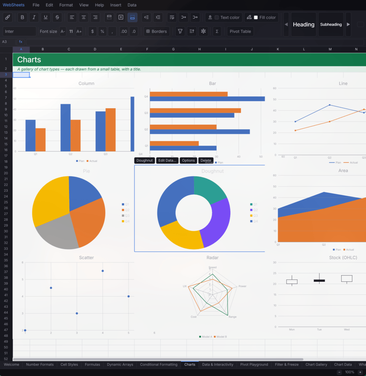Viewport: 366px width, 376px height.
Task: Open the Text color picker
Action: tap(224, 17)
